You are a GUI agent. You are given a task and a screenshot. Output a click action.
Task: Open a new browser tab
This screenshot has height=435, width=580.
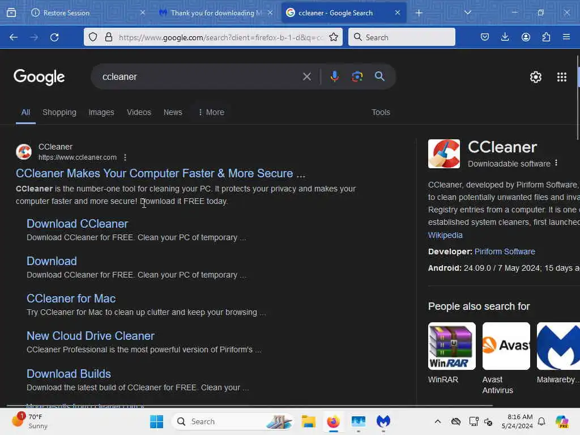419,13
